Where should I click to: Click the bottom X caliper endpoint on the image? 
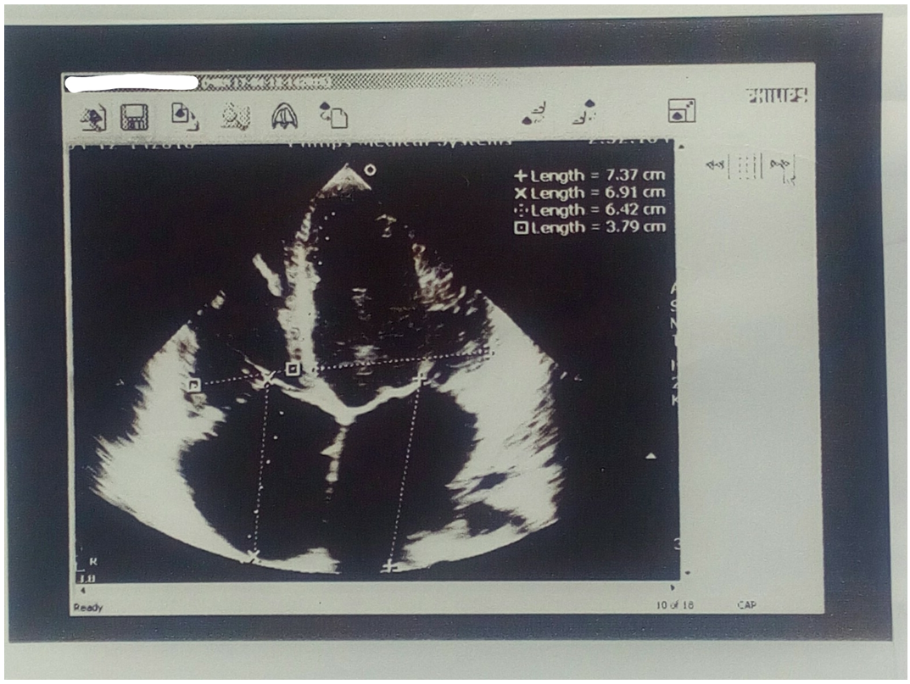pos(252,557)
